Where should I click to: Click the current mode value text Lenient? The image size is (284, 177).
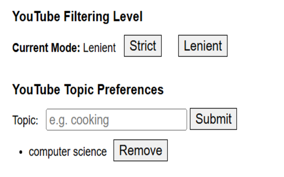(99, 48)
